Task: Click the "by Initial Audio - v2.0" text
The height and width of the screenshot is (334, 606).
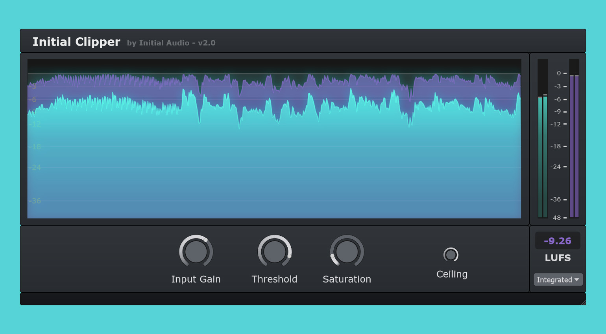Action: tap(171, 43)
